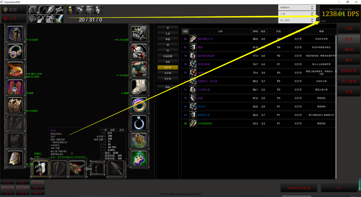
Task: Open the Buff tab on right
Action: [349, 50]
